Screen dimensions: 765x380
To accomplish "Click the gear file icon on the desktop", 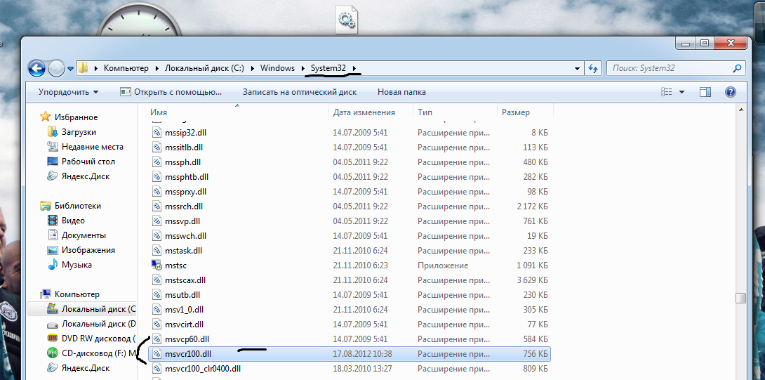I will (347, 20).
